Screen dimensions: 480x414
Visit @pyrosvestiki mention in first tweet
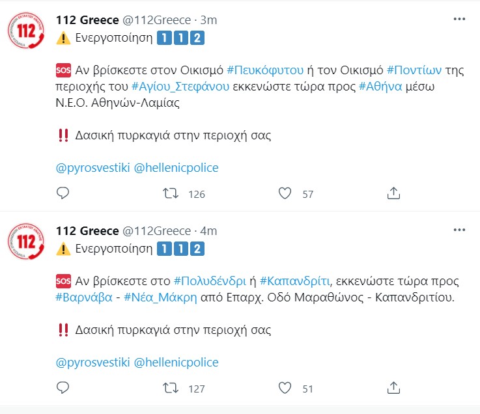(x=92, y=168)
